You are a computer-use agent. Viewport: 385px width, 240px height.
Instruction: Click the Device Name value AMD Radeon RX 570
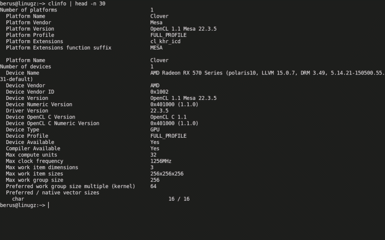point(268,73)
